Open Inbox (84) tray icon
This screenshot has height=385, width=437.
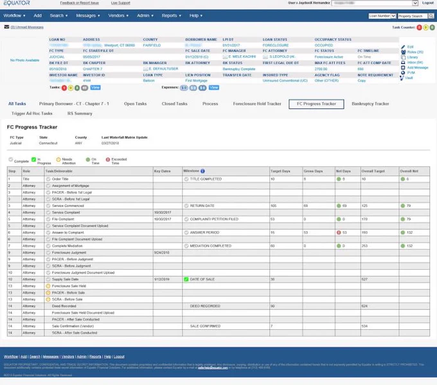click(403, 63)
